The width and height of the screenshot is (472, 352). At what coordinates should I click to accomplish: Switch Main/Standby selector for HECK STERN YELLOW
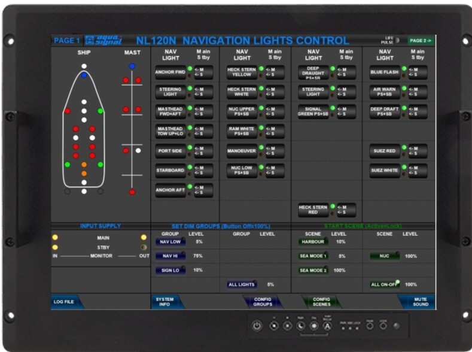275,72
